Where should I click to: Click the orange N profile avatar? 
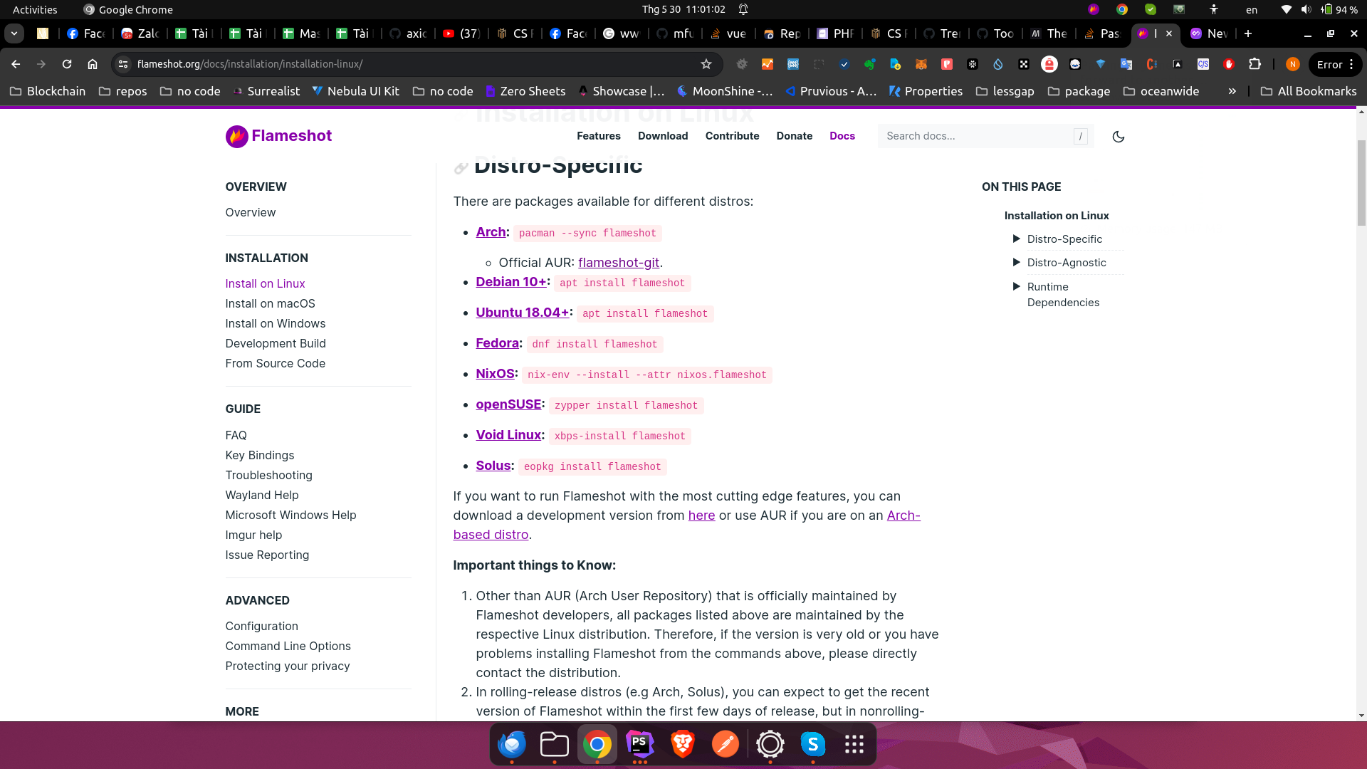pos(1293,64)
